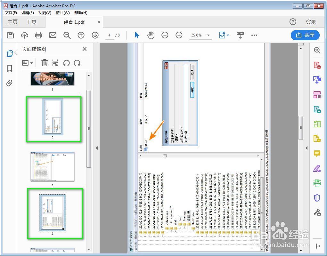Image resolution: width=327 pixels, height=256 pixels.
Task: Open the Export PDF tool in the right pane
Action: click(x=317, y=109)
